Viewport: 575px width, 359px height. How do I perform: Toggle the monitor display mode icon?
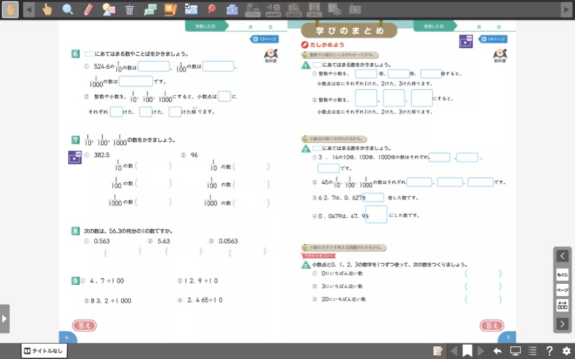515,351
